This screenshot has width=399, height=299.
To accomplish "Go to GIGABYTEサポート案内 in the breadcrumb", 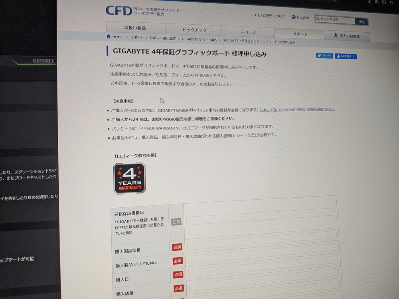I will coord(199,39).
